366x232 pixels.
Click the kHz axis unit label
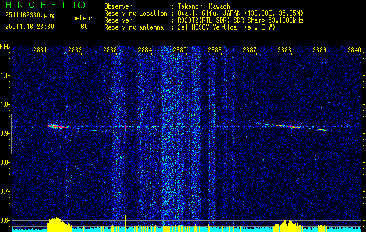click(x=5, y=47)
